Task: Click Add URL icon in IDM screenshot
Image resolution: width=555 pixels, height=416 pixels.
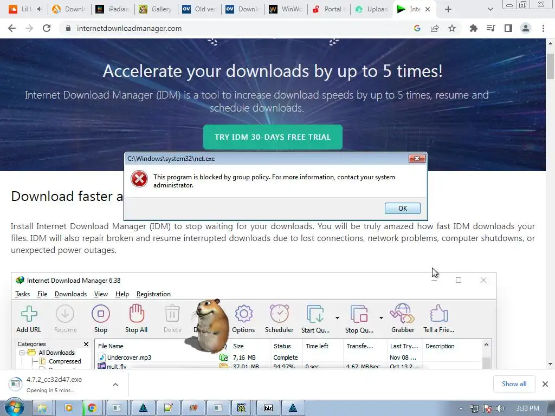Action: (x=29, y=314)
